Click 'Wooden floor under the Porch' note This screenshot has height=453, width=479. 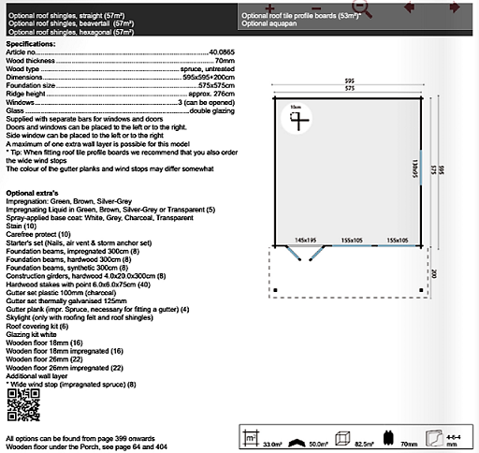86,447
